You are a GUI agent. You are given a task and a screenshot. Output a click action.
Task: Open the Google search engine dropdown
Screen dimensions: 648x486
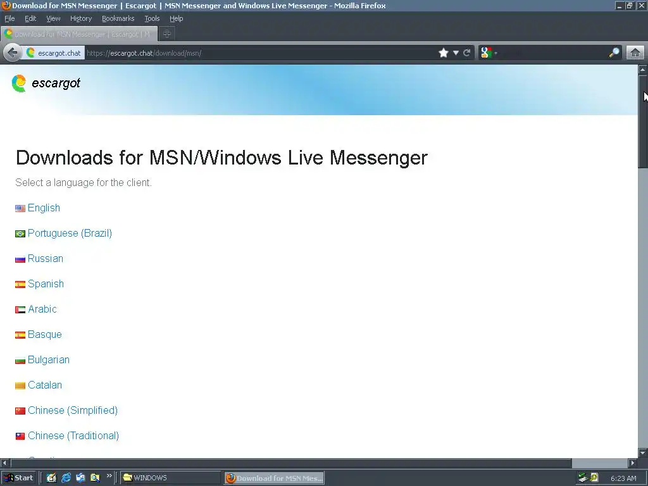(489, 53)
